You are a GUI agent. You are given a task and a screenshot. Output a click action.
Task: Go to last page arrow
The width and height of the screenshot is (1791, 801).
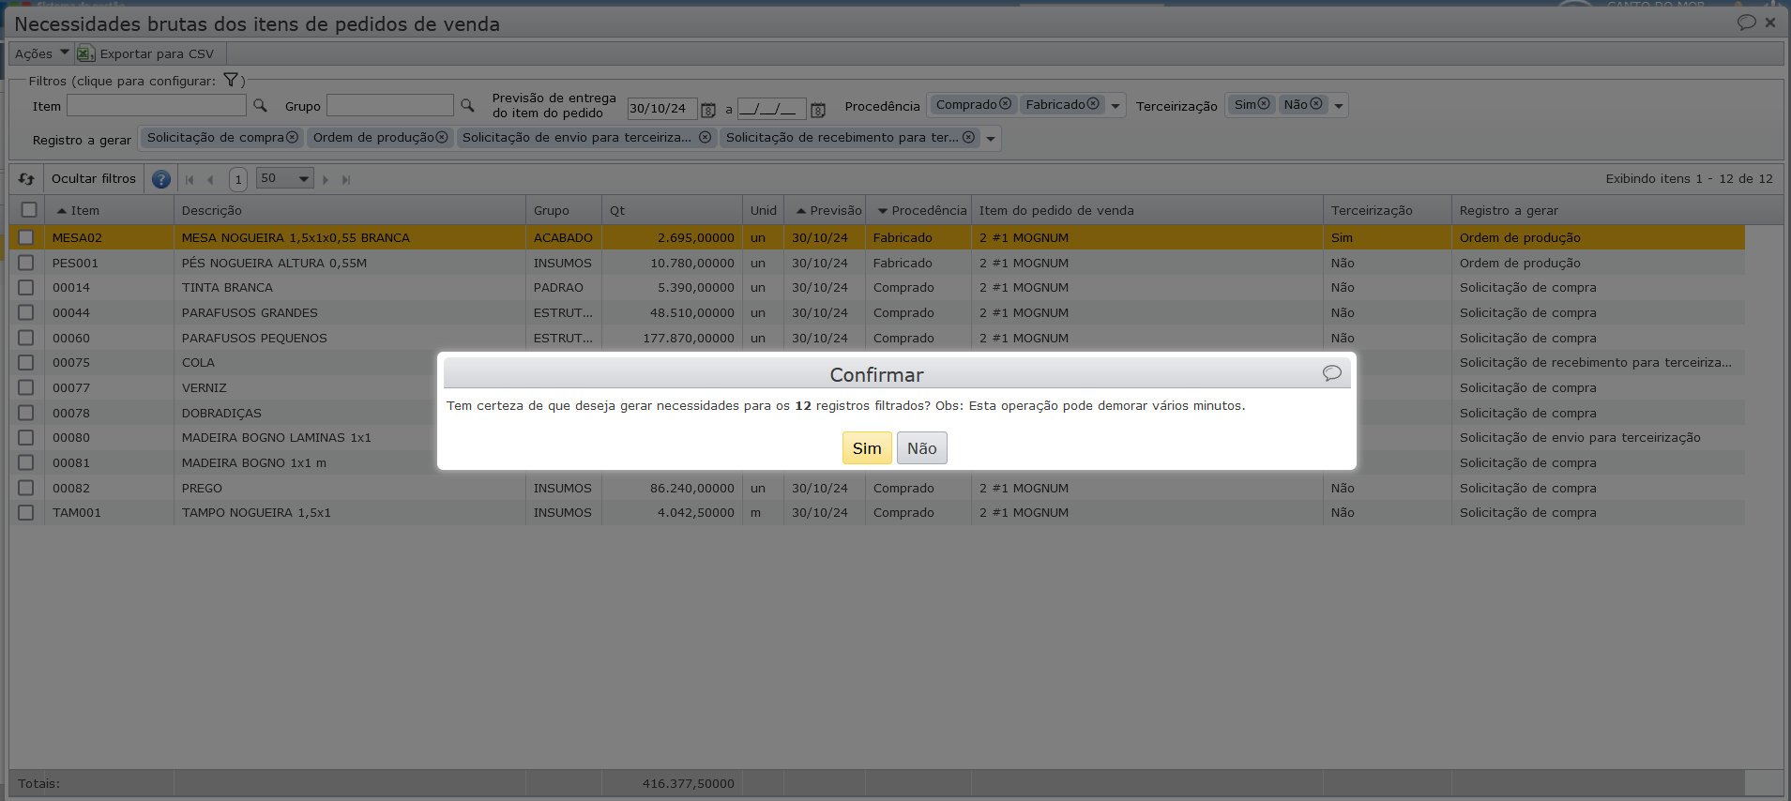click(346, 179)
